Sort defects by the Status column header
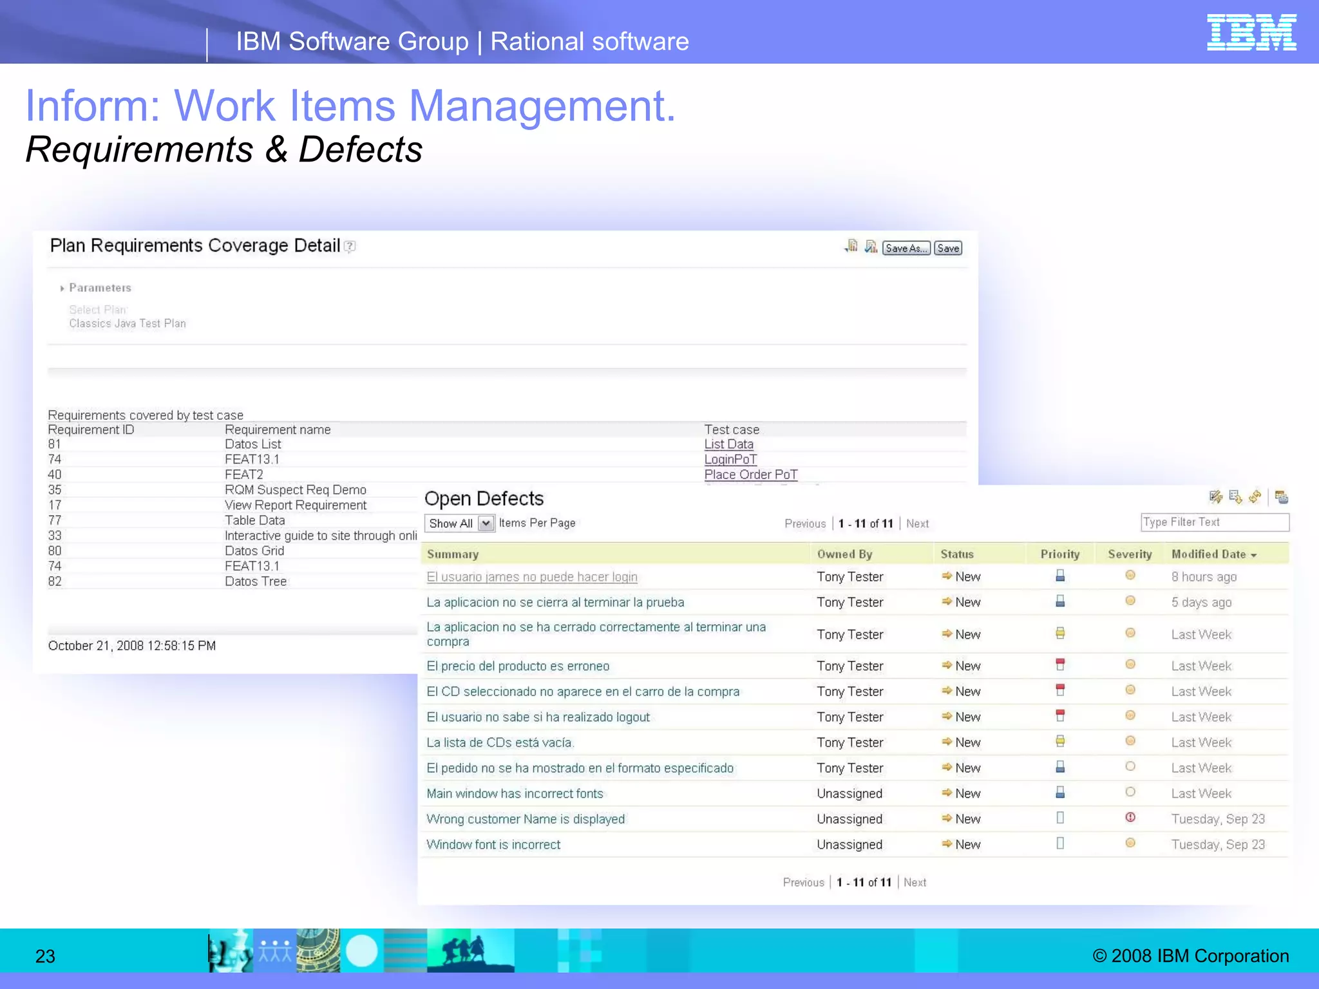 957,554
